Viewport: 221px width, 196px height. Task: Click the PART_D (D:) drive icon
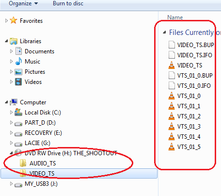pyautogui.click(x=18, y=124)
